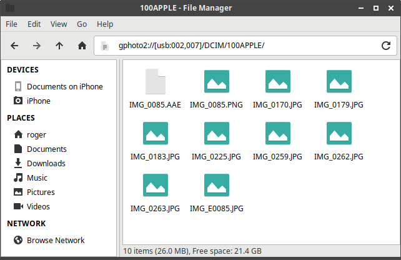The height and width of the screenshot is (260, 401).
Task: Close the 100APPLE File Manager window
Action: [391, 8]
